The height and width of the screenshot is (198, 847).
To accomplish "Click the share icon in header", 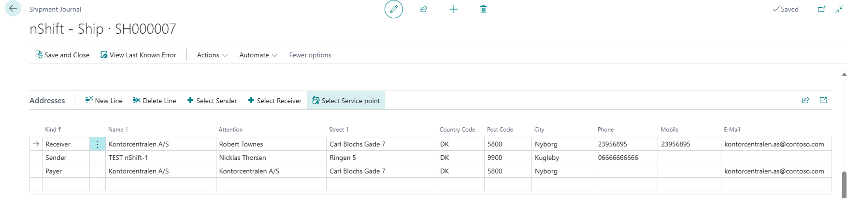I will coord(423,9).
